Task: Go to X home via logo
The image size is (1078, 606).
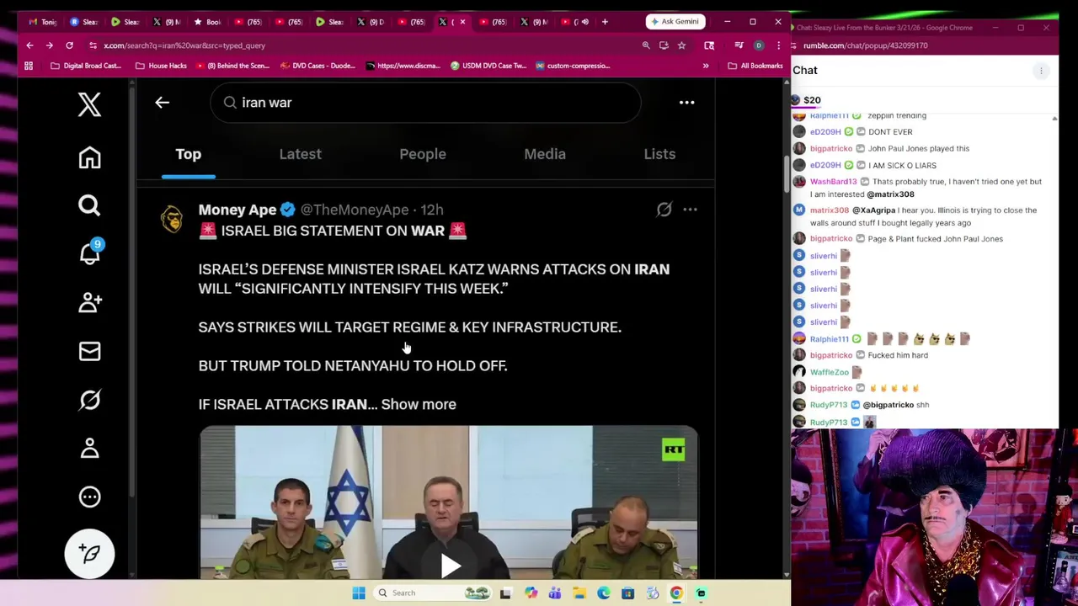Action: pyautogui.click(x=89, y=104)
